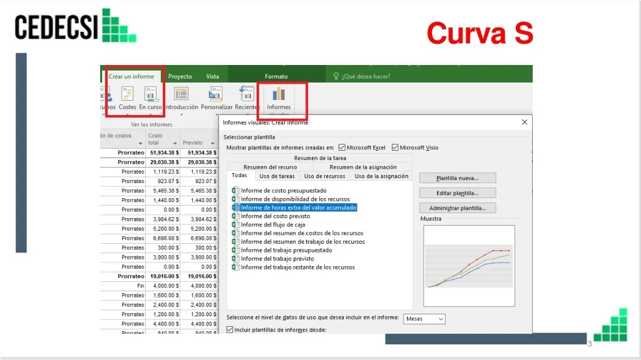This screenshot has height=360, width=641.
Task: Click Excel icon of Informe del trabajo previsto
Action: click(235, 258)
